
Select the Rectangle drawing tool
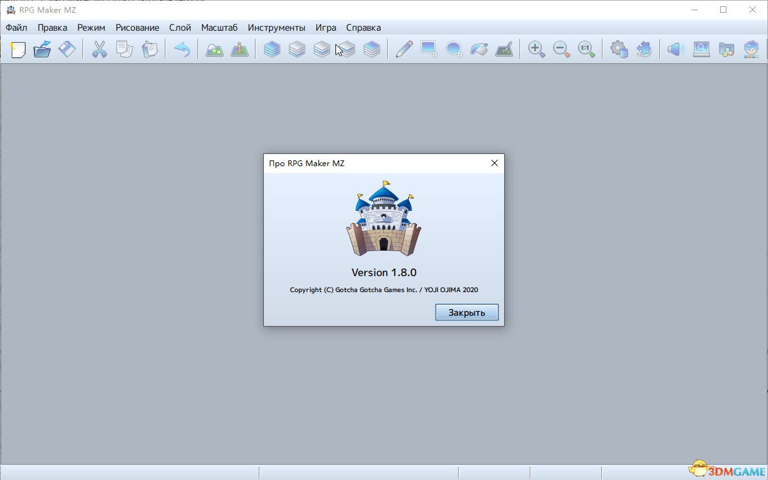click(429, 49)
